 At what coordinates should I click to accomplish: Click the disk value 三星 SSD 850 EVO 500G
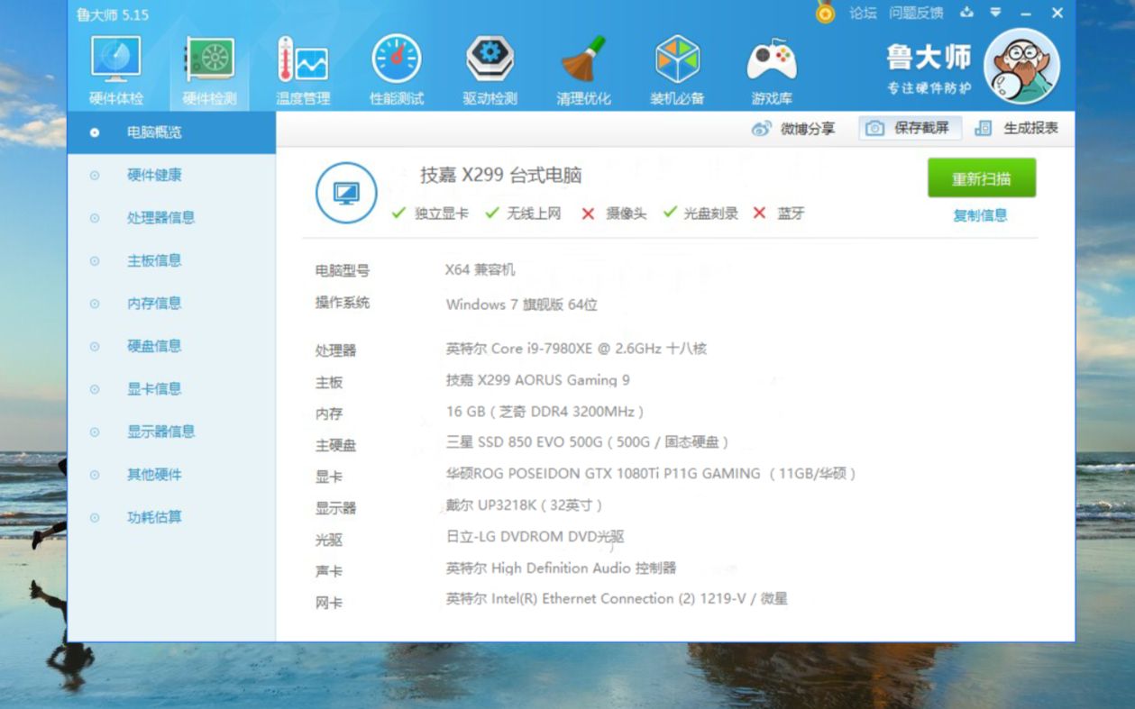[587, 441]
